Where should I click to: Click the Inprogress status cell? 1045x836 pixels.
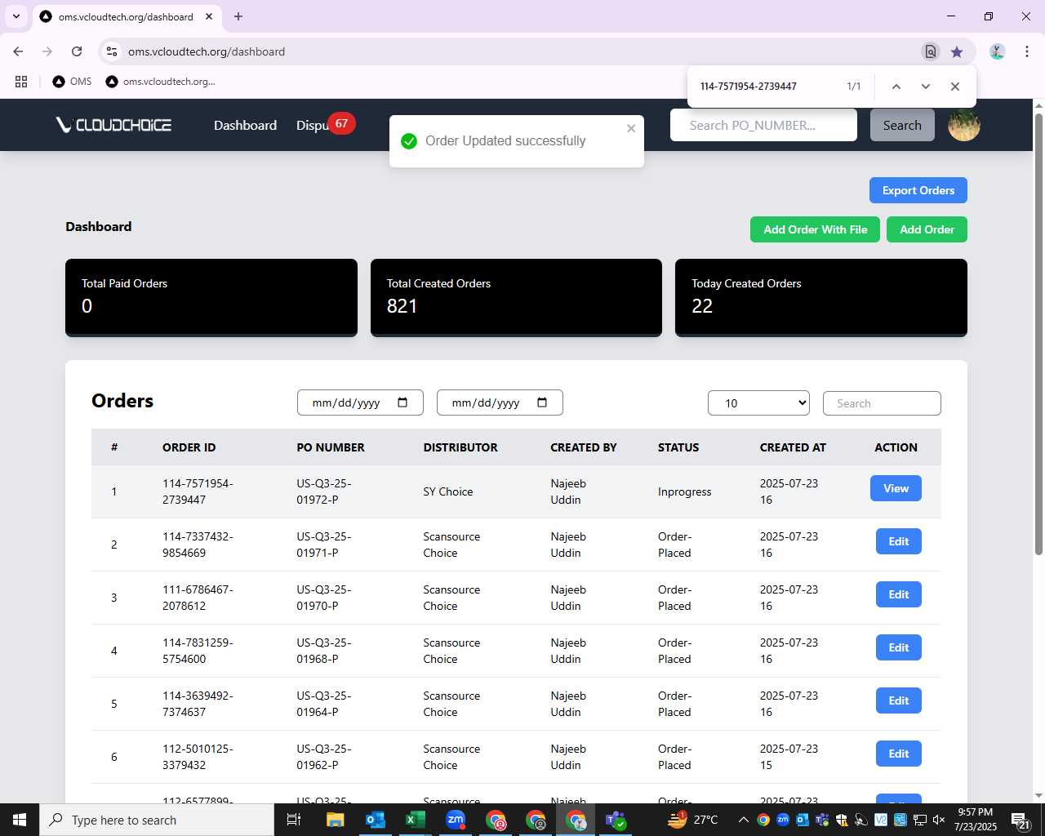click(684, 491)
